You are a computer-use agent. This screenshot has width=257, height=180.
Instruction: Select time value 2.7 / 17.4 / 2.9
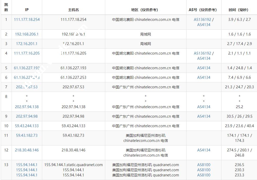click(x=240, y=44)
